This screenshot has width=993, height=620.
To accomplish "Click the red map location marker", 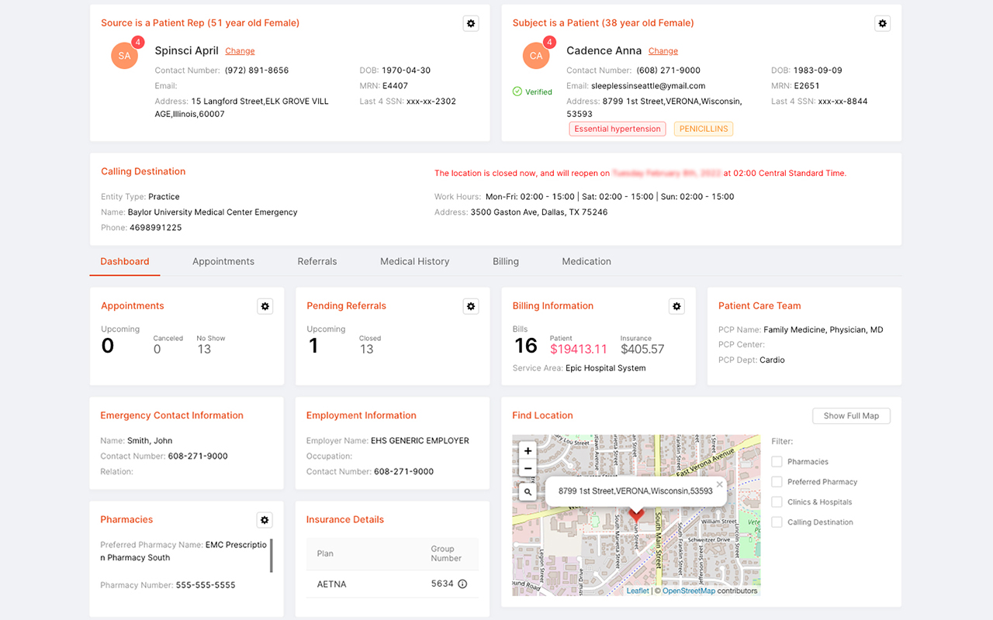I will pyautogui.click(x=636, y=515).
